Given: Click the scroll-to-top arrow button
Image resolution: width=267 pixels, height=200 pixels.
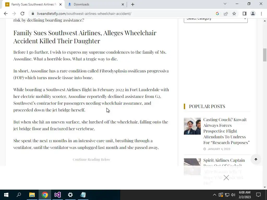Looking at the screenshot, I should [x=256, y=159].
